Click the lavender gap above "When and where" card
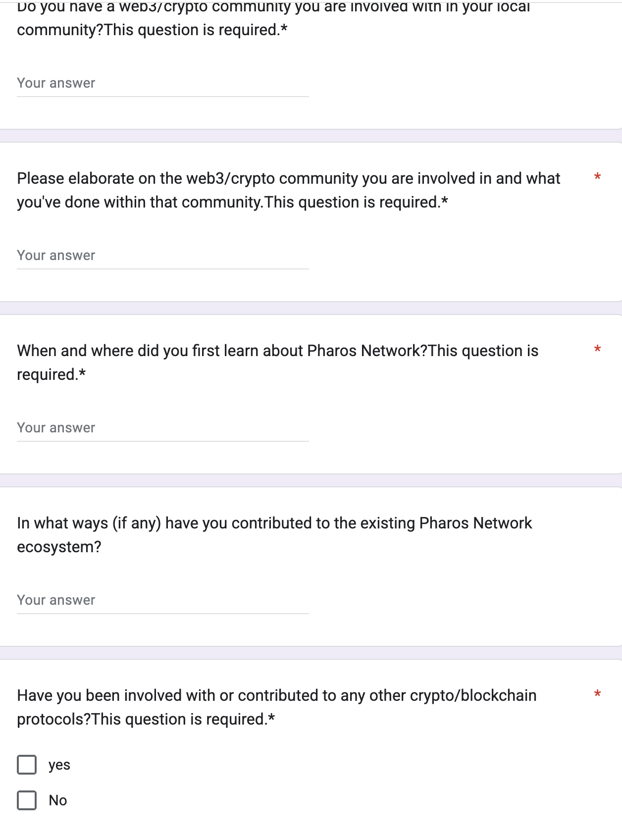The height and width of the screenshot is (838, 622). point(311,308)
